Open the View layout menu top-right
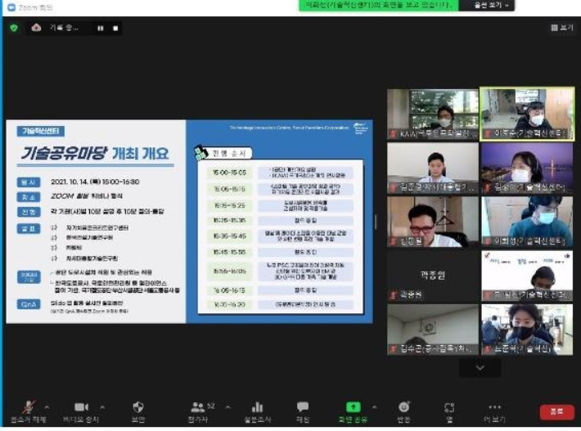Screen dimensions: 581x431 pyautogui.click(x=562, y=27)
